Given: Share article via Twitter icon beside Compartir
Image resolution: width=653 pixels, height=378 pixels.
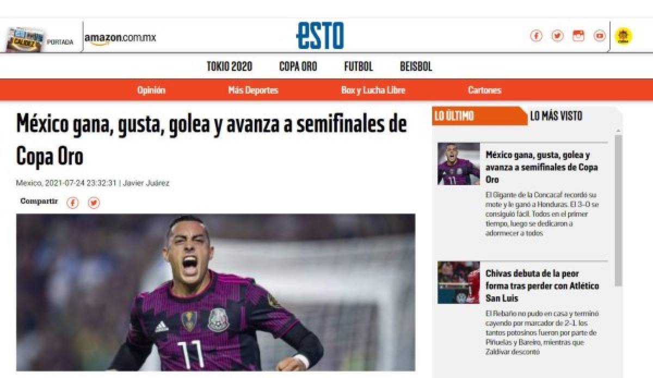Looking at the screenshot, I should pos(94,203).
